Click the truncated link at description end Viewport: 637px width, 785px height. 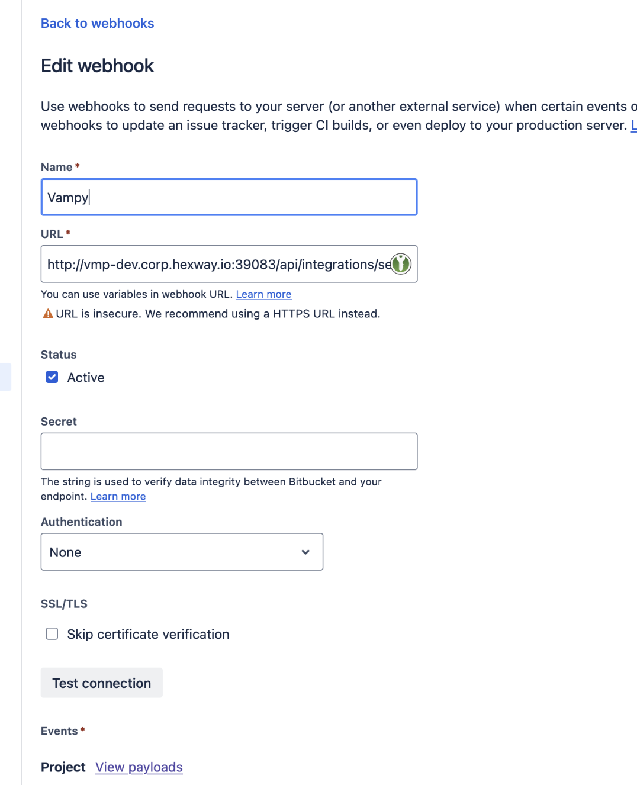pyautogui.click(x=633, y=125)
